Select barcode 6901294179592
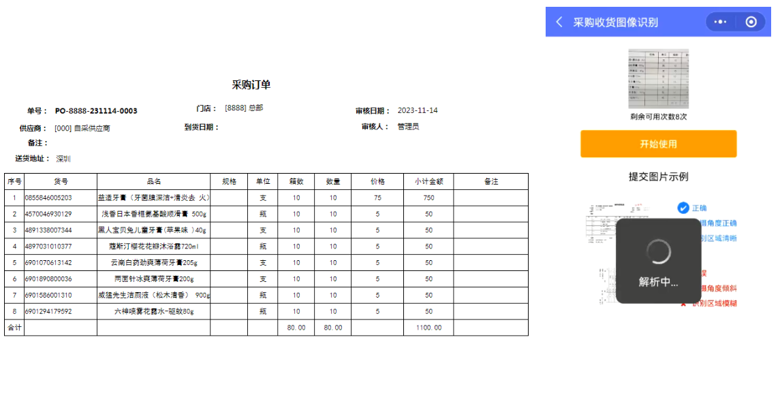780x395 pixels. (x=48, y=311)
